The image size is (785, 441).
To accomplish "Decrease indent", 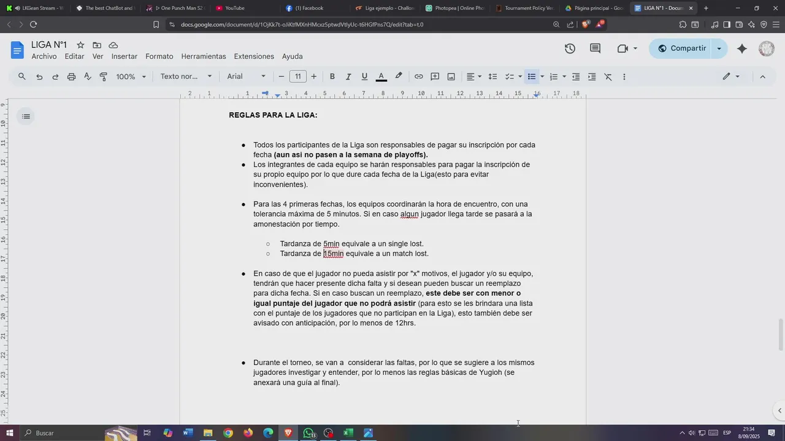I will point(576,77).
